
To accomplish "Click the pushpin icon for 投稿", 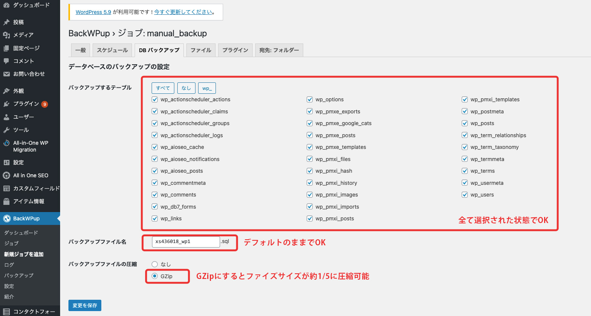I will pyautogui.click(x=6, y=22).
